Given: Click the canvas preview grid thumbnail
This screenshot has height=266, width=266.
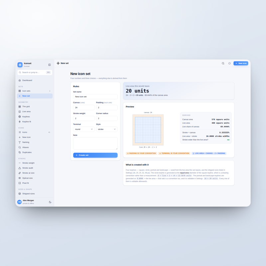Looking at the screenshot, I should pyautogui.click(x=148, y=130).
